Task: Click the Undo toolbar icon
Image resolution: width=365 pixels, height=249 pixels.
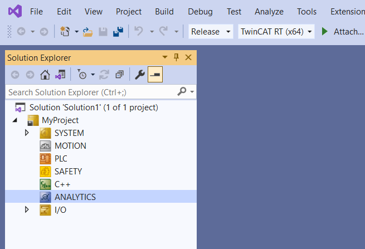Action: pos(139,31)
